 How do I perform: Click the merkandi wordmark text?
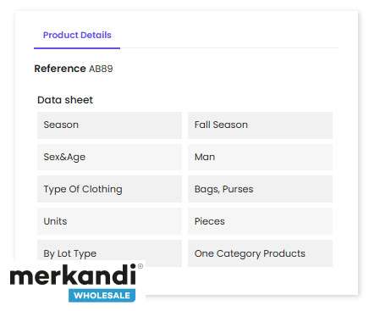(73, 275)
